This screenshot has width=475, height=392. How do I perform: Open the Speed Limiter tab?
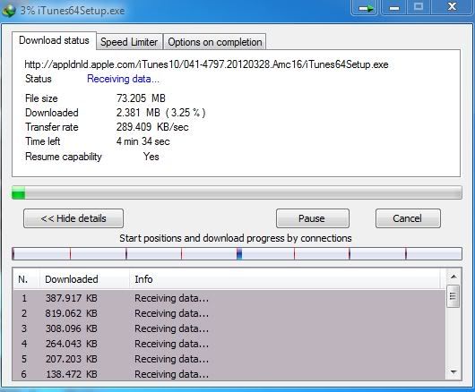click(x=129, y=42)
